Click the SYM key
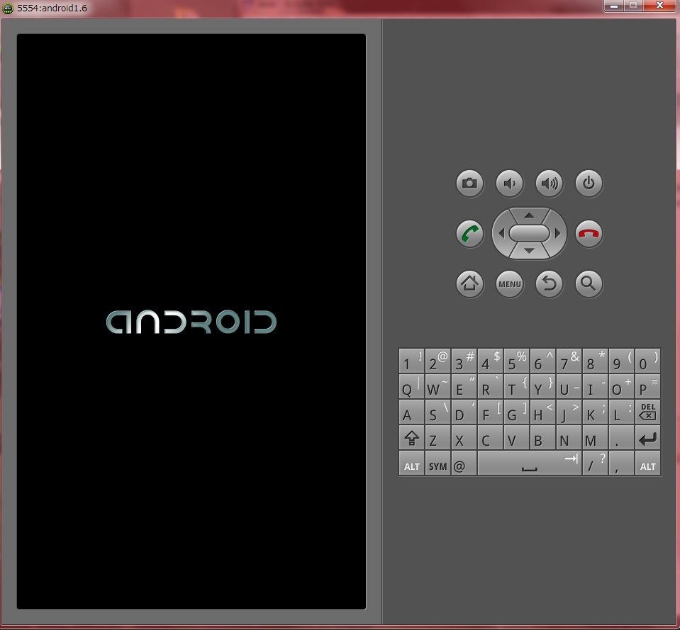Viewport: 680px width, 630px height. [x=437, y=463]
